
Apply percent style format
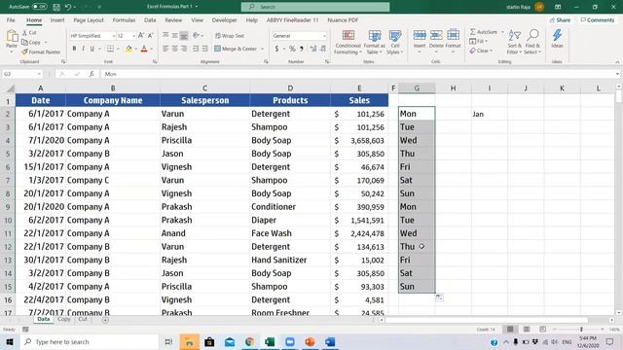[x=292, y=49]
